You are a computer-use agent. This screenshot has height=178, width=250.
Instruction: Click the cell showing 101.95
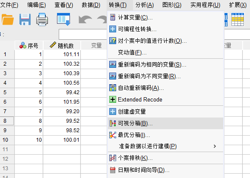(x=62, y=102)
